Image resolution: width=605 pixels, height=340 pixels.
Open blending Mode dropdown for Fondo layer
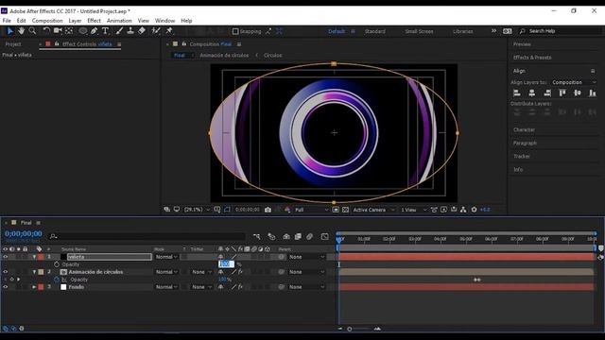(166, 287)
